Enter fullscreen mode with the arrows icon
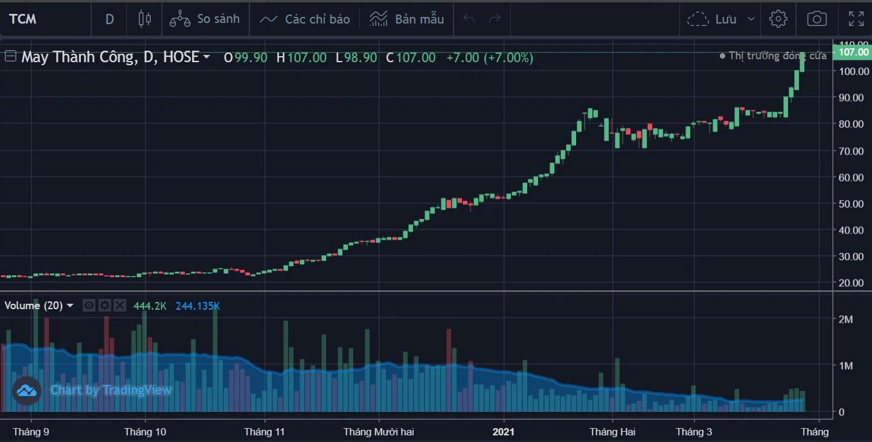Viewport: 872px width, 442px height. coord(856,19)
